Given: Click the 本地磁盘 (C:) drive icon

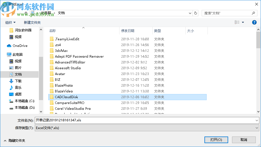Looking at the screenshot, I should (11, 101).
